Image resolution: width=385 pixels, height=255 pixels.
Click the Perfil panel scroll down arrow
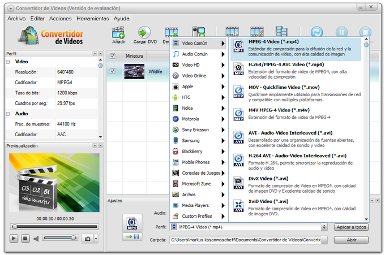click(x=100, y=137)
